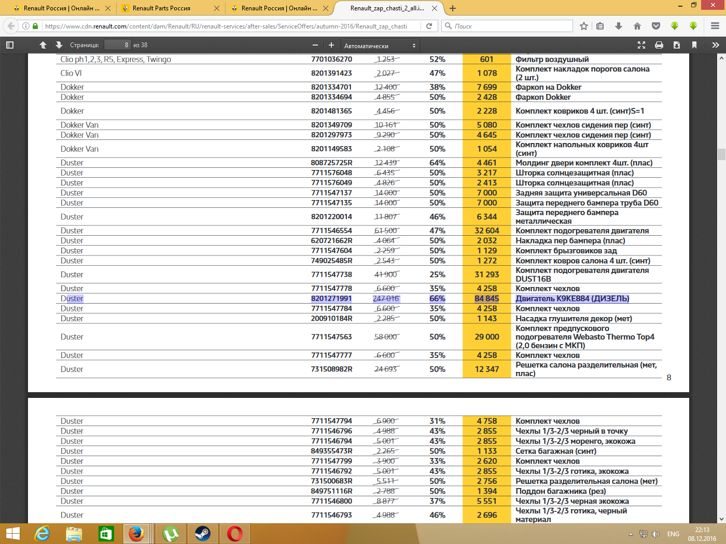Click price 84 845 cell
The height and width of the screenshot is (544, 726).
486,298
